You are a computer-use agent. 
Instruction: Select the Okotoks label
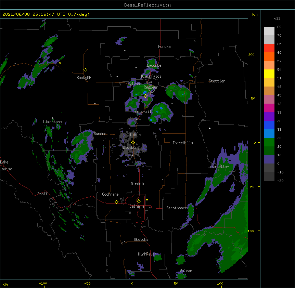[141, 239]
